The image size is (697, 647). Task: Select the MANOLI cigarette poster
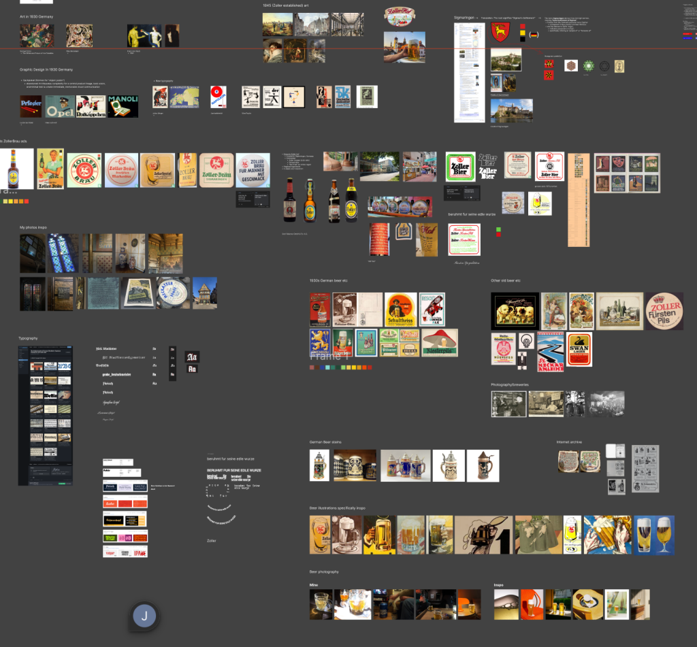[123, 106]
